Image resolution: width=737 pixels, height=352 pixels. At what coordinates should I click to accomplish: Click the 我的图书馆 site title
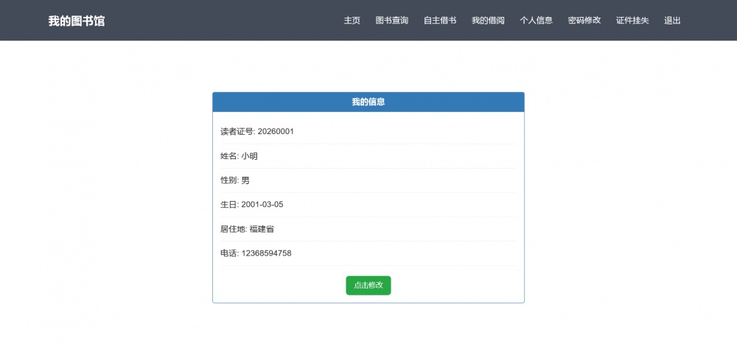[77, 21]
